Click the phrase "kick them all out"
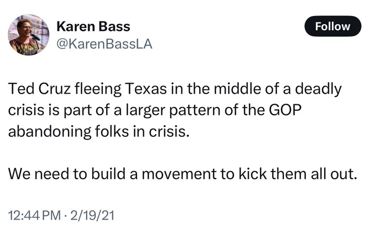The width and height of the screenshot is (376, 230). (x=298, y=174)
